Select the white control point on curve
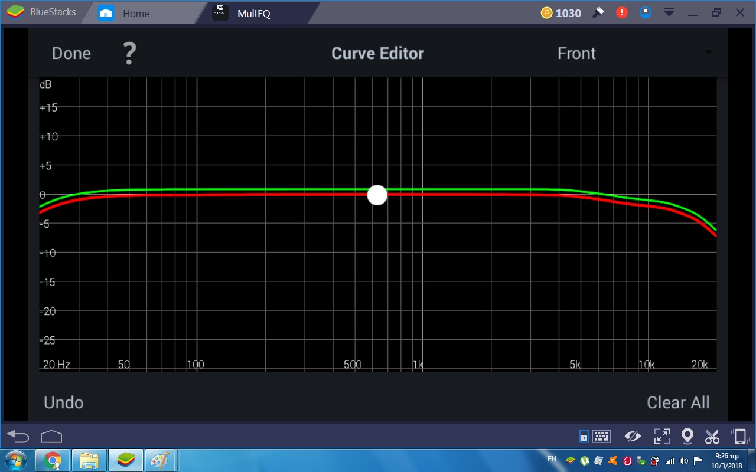Screen dimensions: 756x472 point(377,195)
